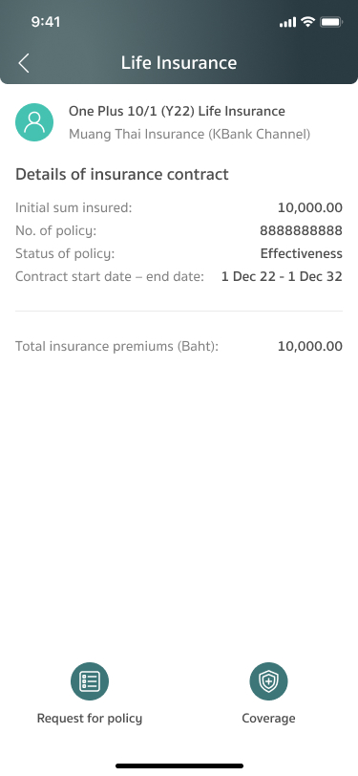Tap the total insurance premiums amount

[310, 346]
